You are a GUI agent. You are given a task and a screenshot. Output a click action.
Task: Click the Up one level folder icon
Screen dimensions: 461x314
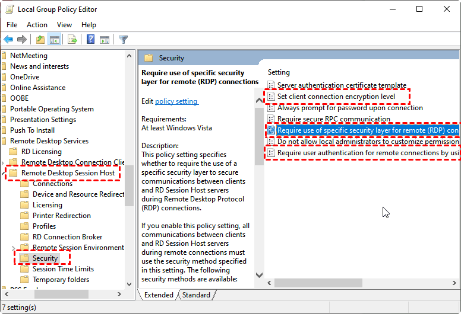pyautogui.click(x=40, y=39)
